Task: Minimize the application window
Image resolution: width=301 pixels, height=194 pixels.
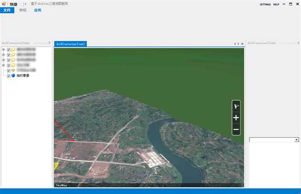Action: (284, 4)
